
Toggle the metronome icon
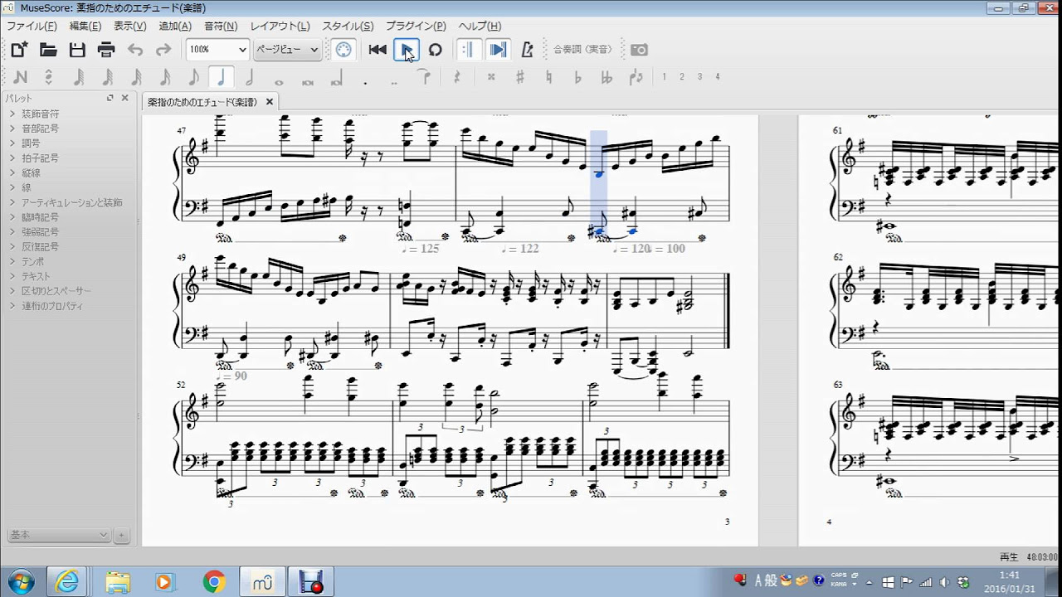coord(527,50)
